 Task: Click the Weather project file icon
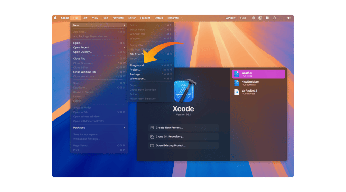tap(237, 74)
